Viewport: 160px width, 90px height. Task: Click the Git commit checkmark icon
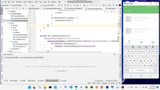(91, 5)
